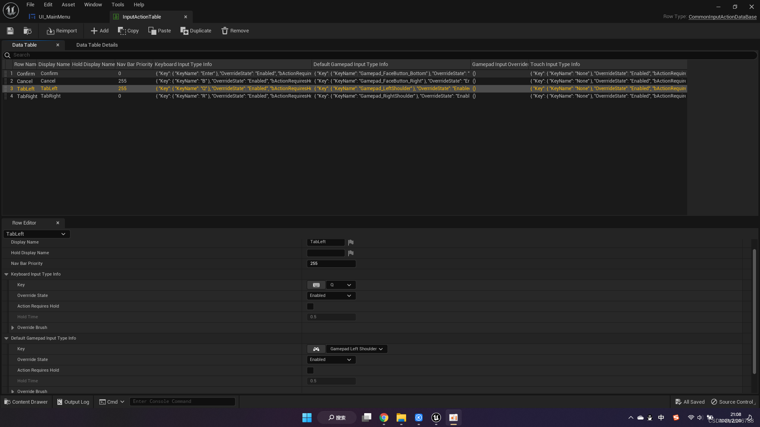Click the Reimport toolbar button

point(62,31)
